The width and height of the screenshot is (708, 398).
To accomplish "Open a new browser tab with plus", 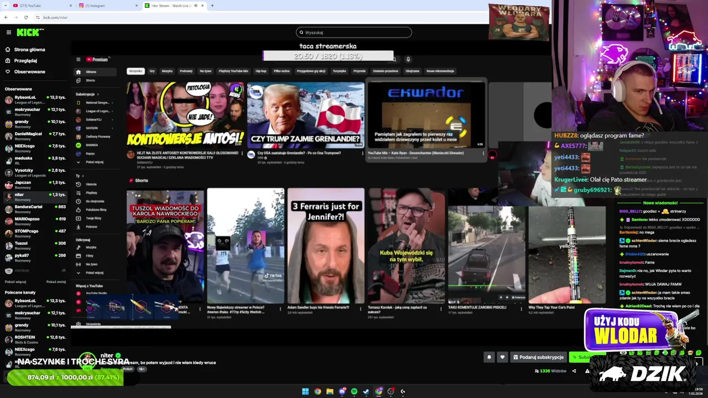I will [x=212, y=6].
